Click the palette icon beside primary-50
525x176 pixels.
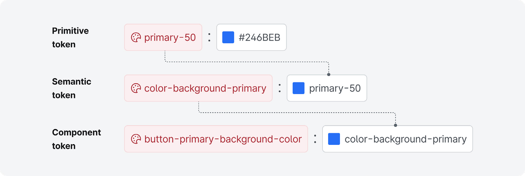click(136, 37)
